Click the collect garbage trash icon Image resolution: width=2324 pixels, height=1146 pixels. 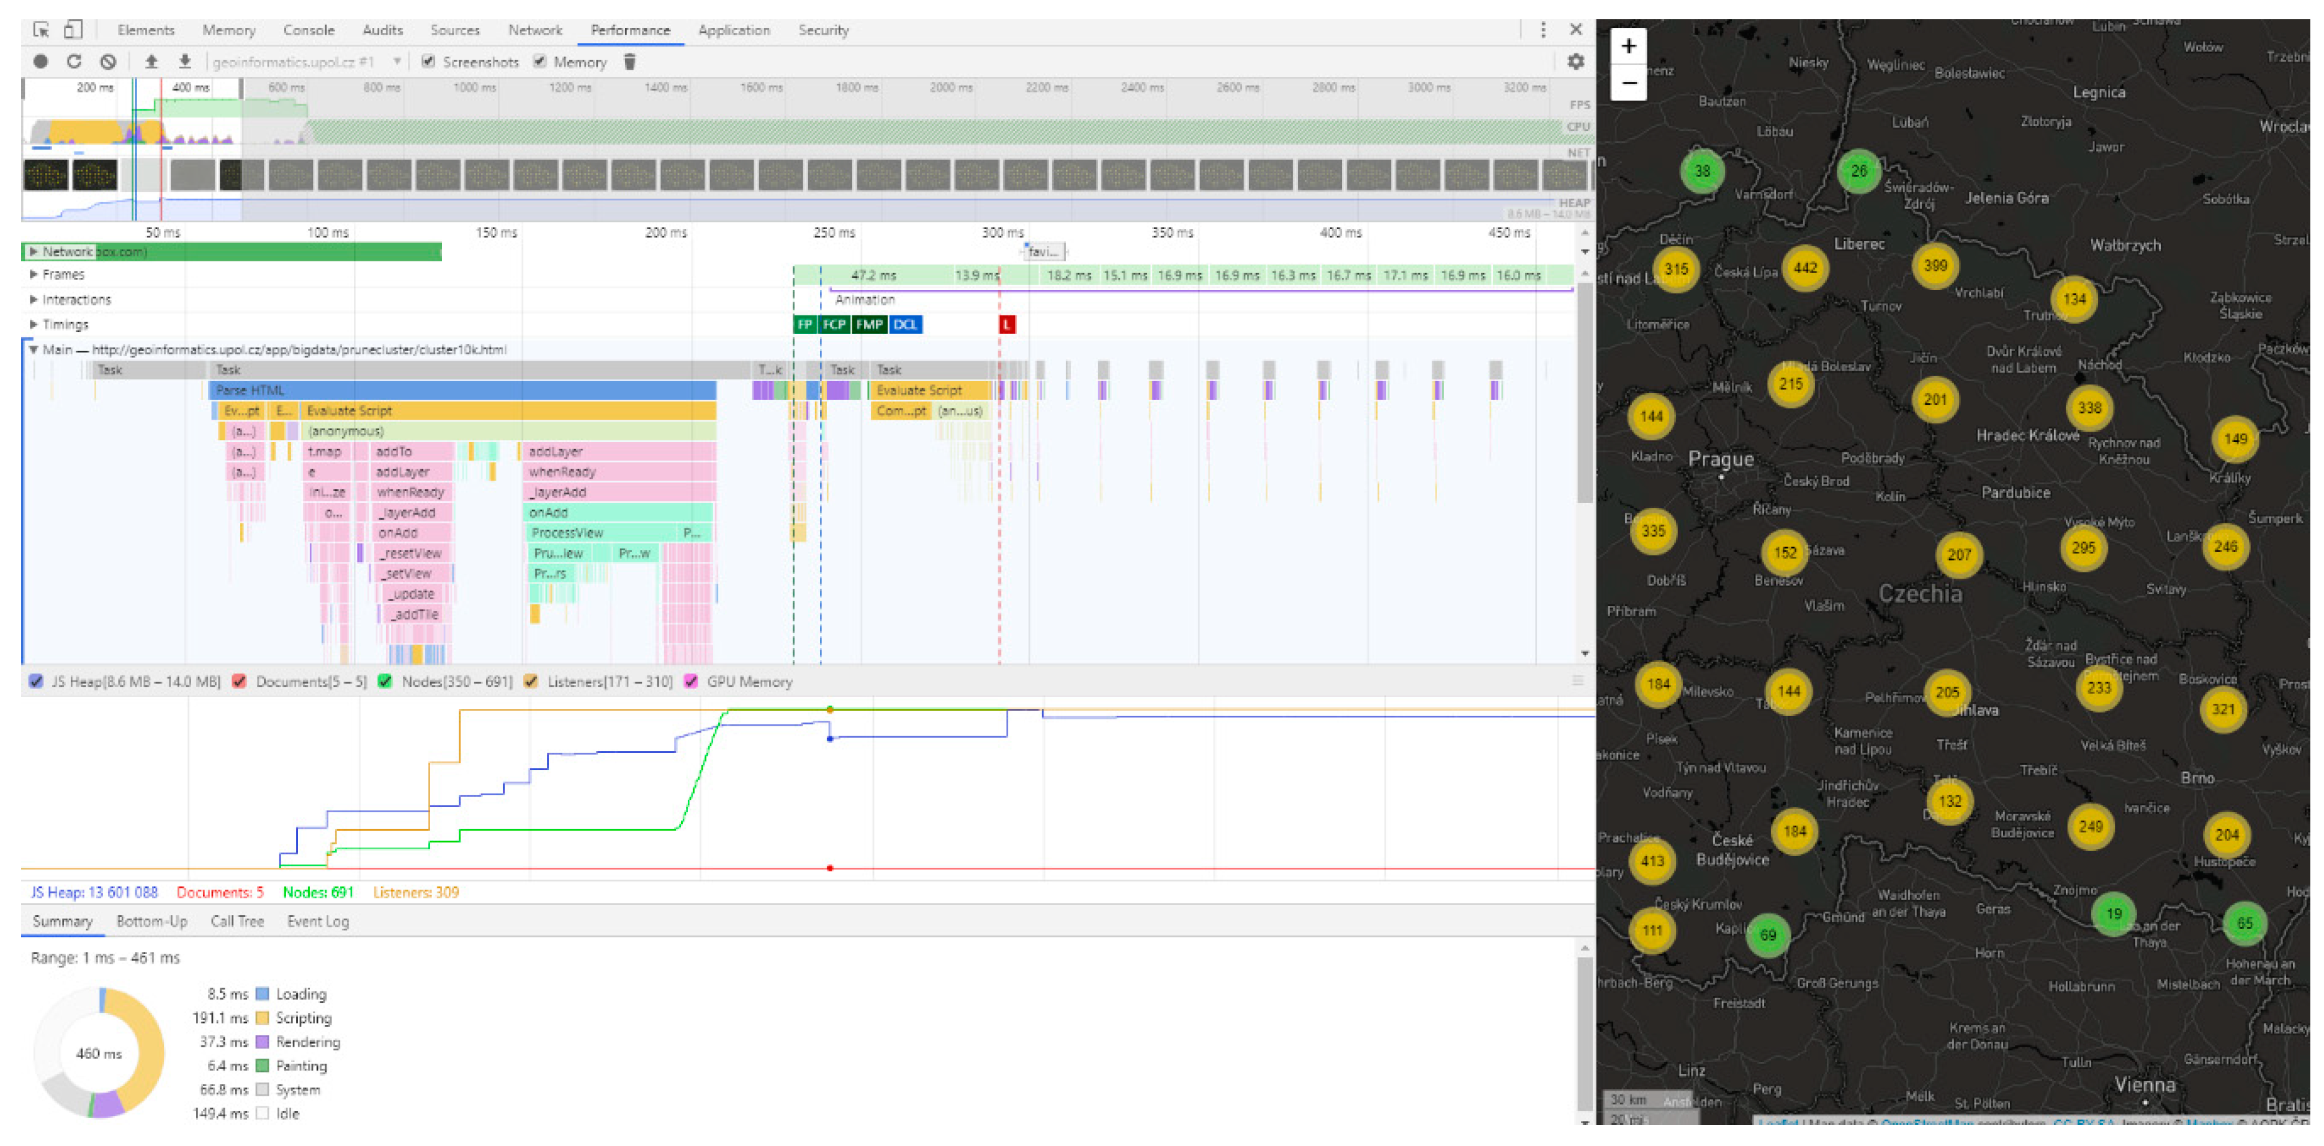tap(629, 62)
